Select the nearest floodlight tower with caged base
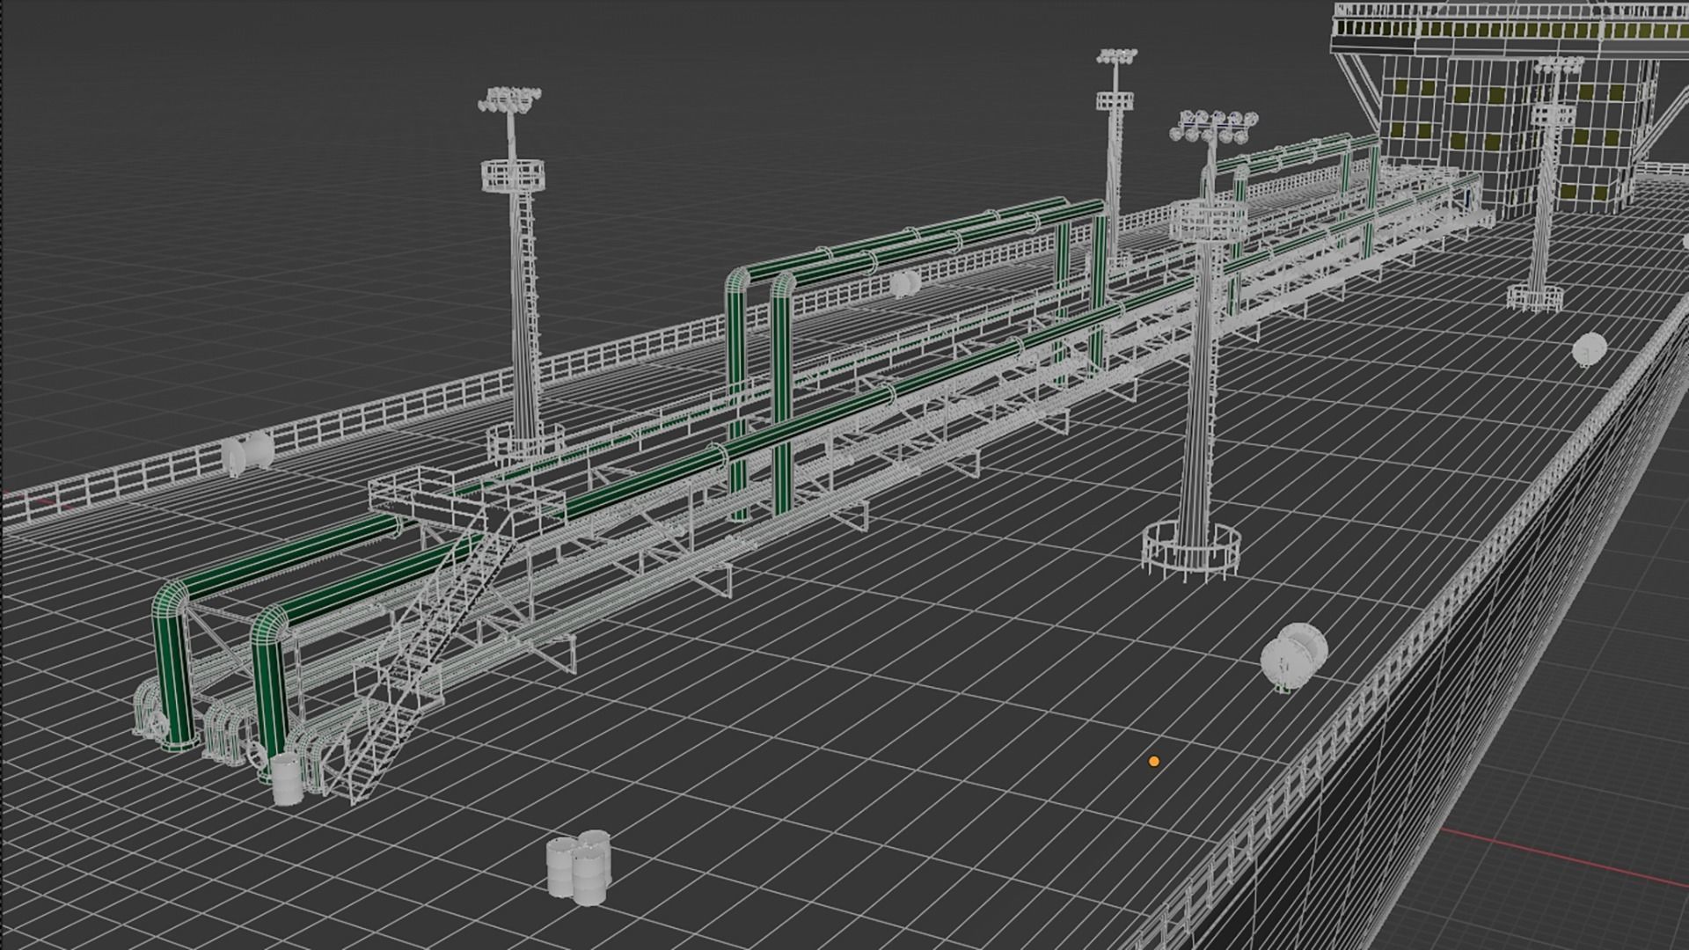This screenshot has height=950, width=1689. coord(1201,347)
